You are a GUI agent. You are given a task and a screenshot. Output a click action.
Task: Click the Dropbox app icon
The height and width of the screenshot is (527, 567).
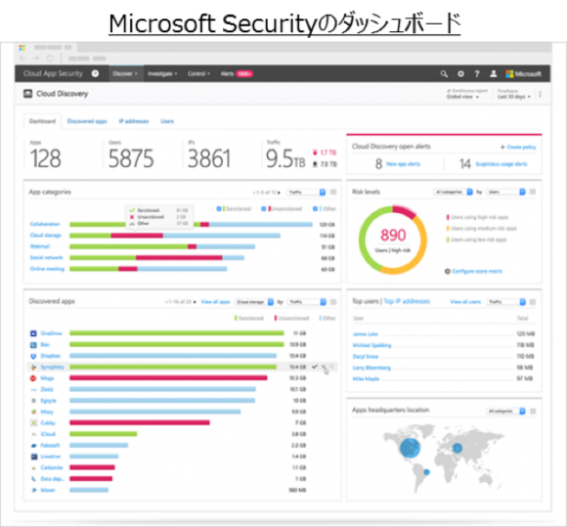click(33, 356)
